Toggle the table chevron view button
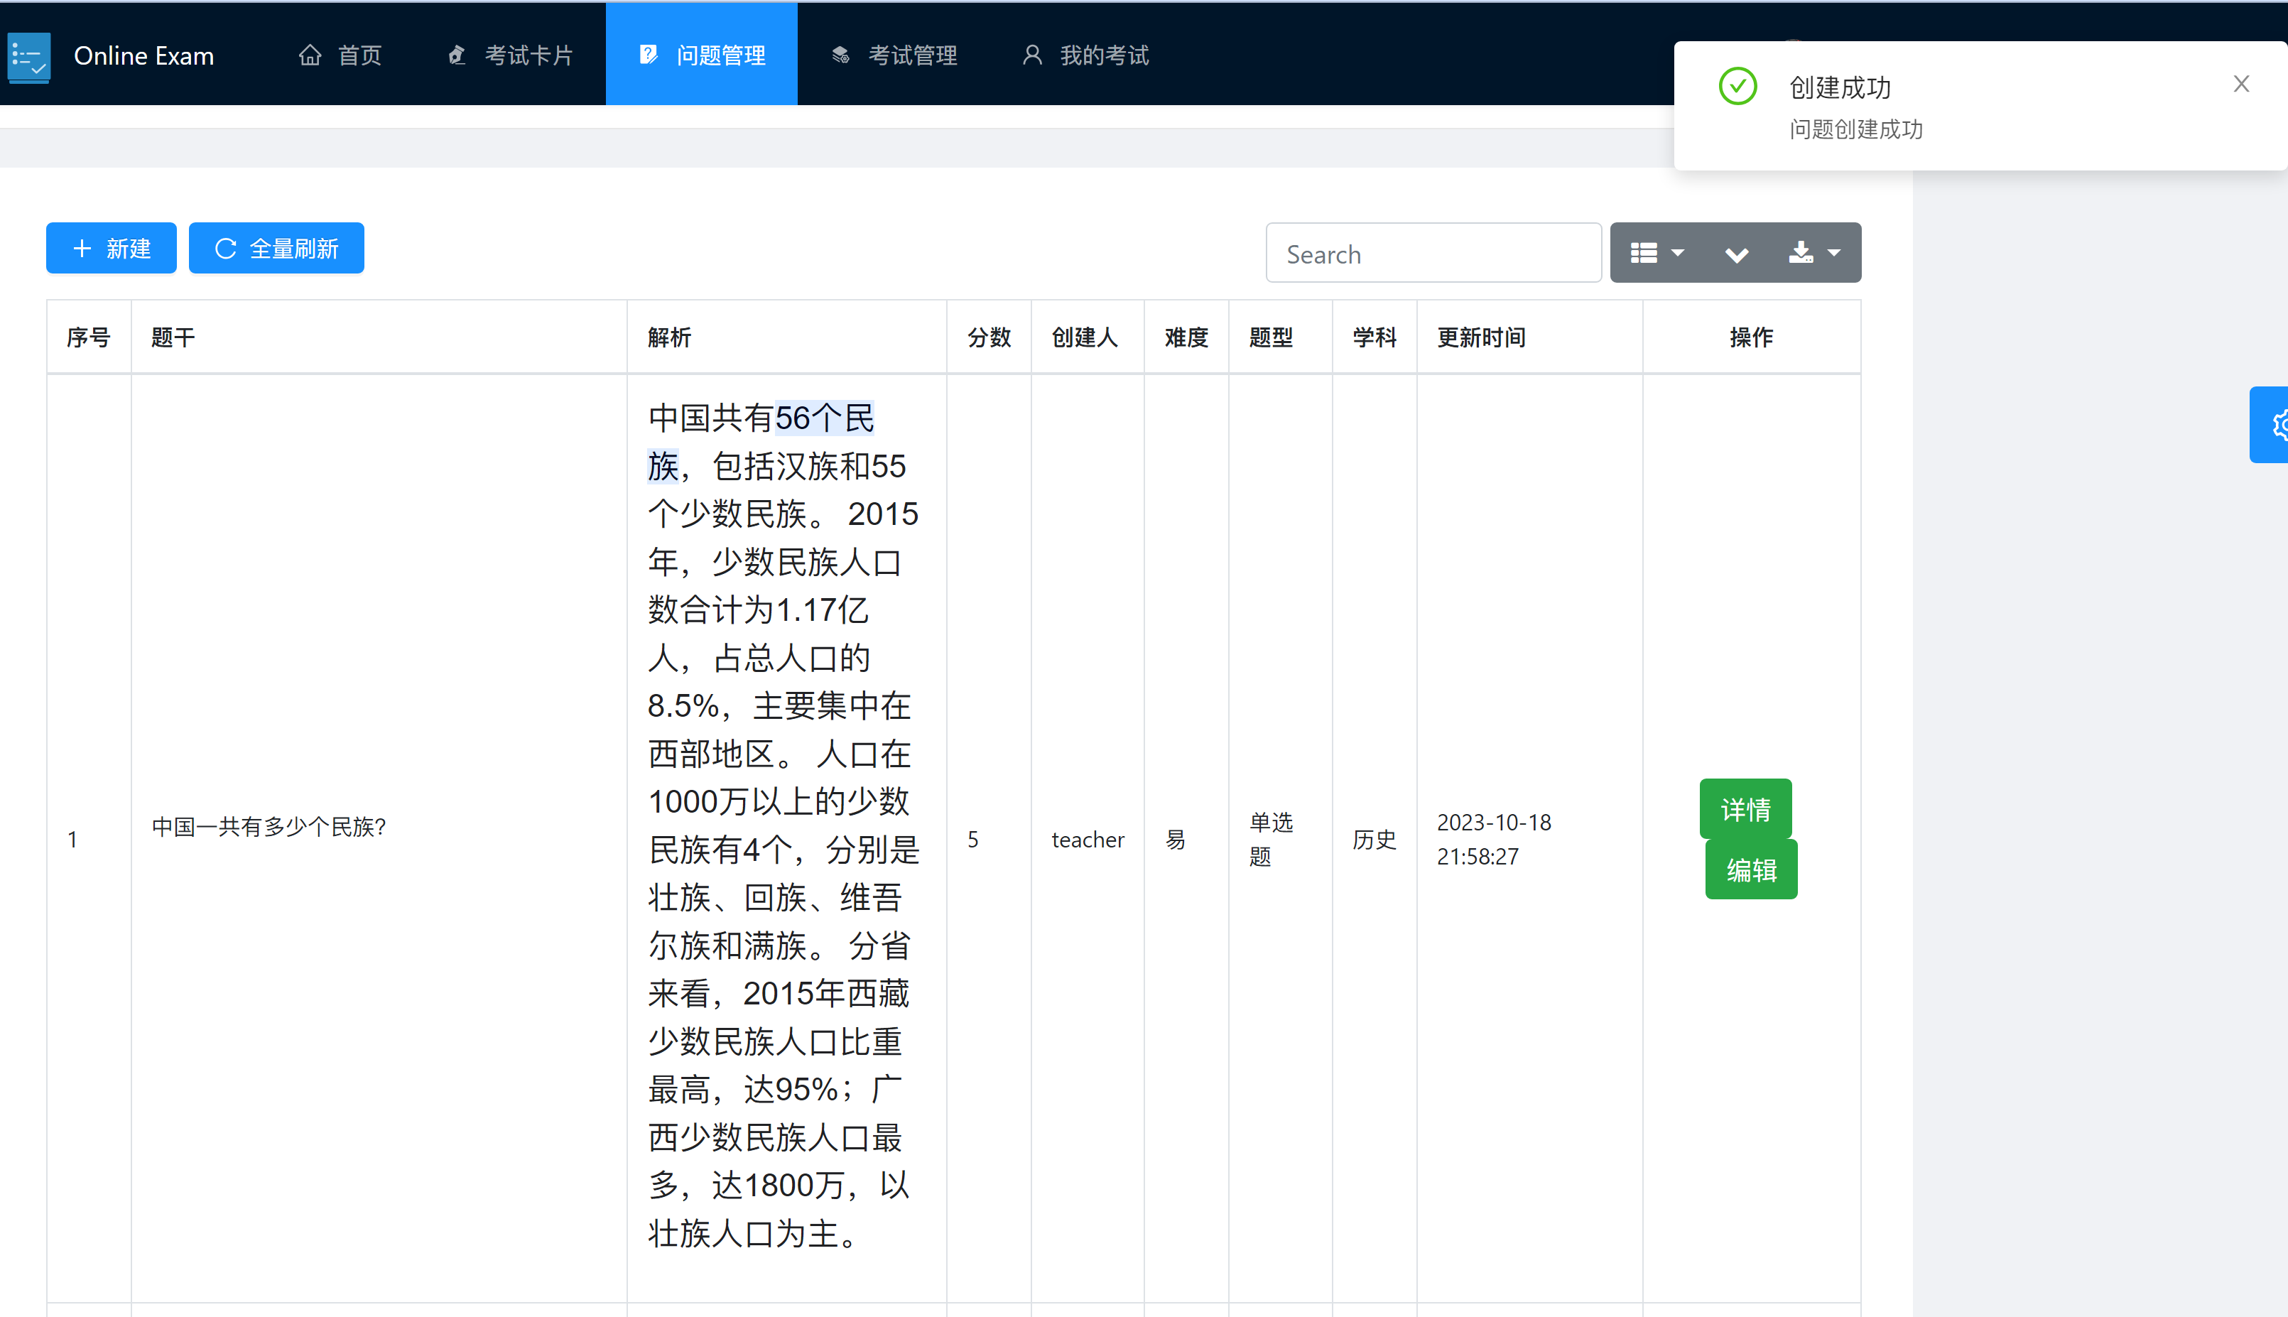 (x=1735, y=254)
